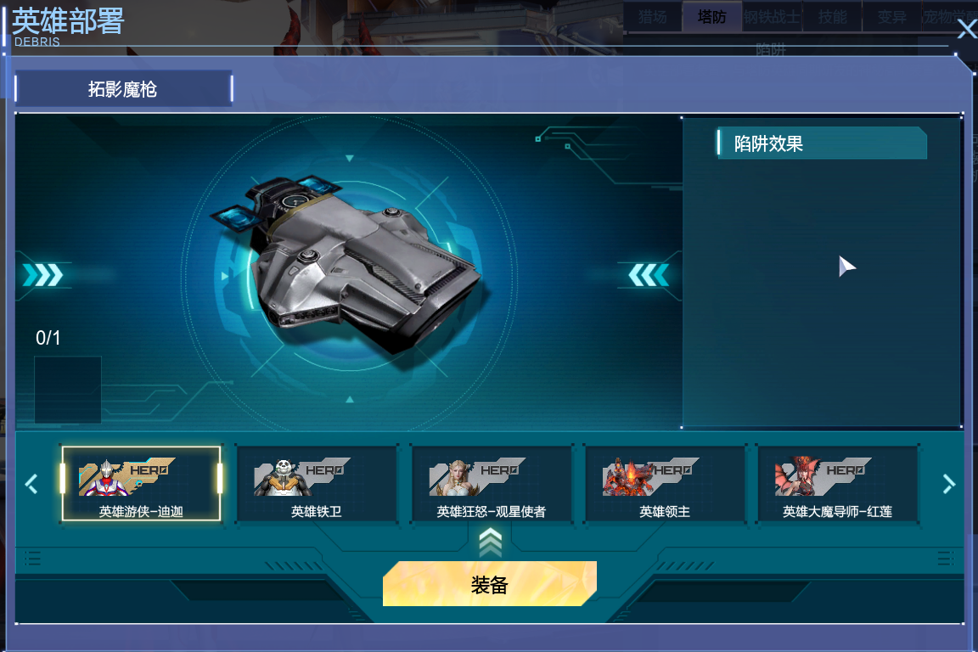Pick the 英雄领主 hero card
The width and height of the screenshot is (978, 652).
point(664,484)
